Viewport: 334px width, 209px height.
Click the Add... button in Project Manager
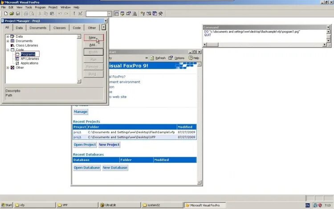pyautogui.click(x=94, y=45)
